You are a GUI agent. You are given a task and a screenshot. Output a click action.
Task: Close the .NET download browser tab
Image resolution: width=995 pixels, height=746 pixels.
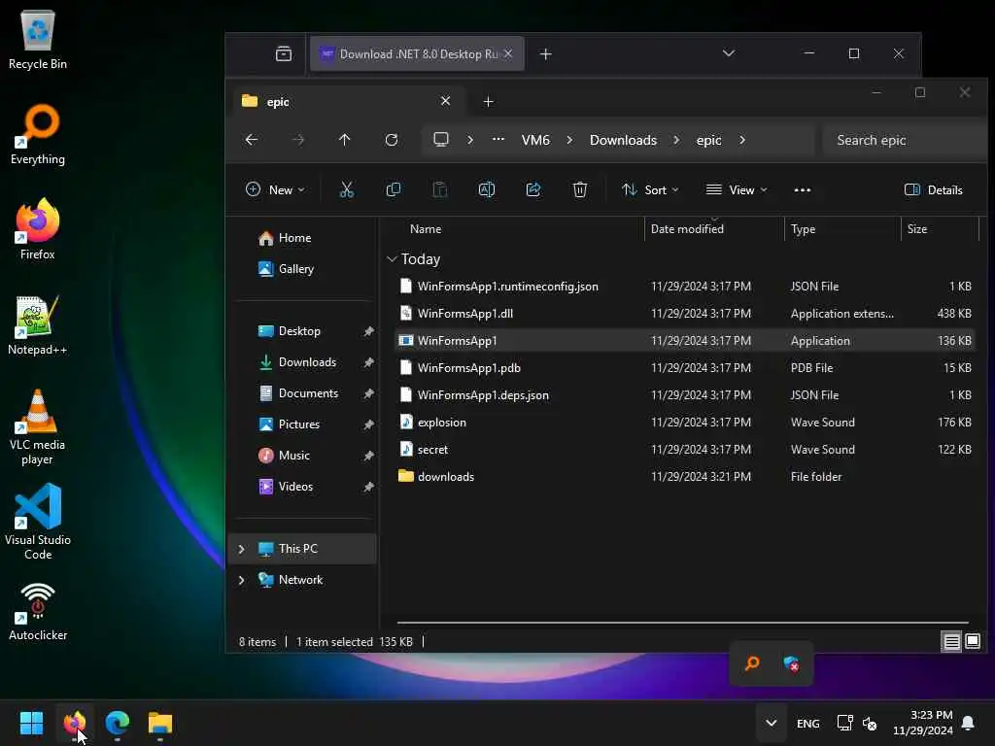pos(507,54)
